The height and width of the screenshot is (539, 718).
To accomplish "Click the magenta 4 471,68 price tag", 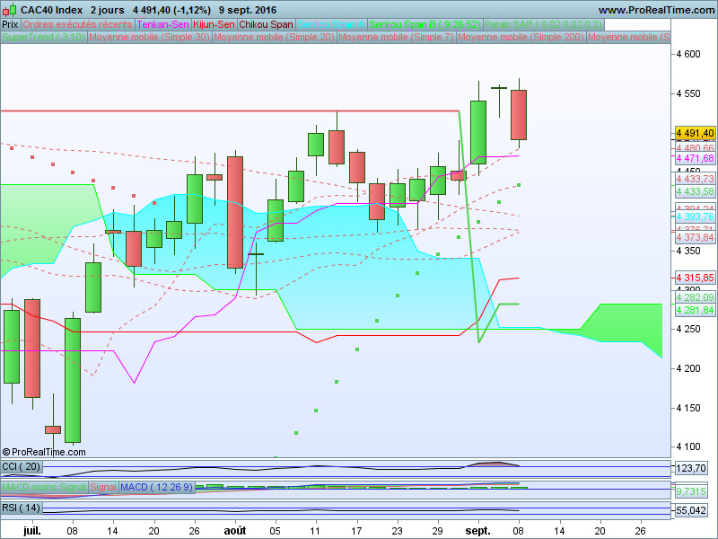I will tap(695, 158).
